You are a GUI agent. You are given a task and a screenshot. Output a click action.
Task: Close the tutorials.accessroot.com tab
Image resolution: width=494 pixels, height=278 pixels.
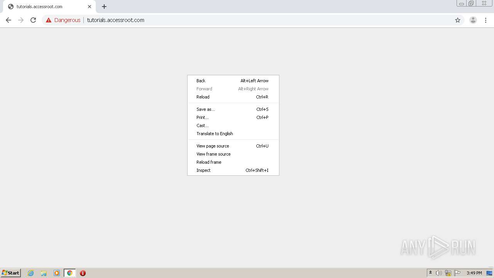(90, 7)
